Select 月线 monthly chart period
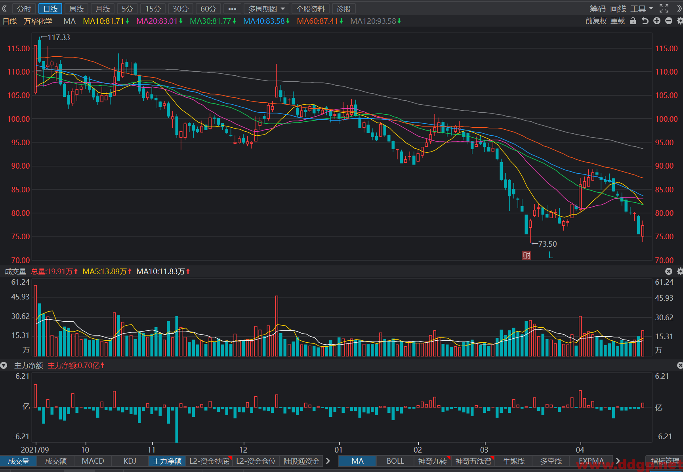683x472 pixels. coord(103,9)
